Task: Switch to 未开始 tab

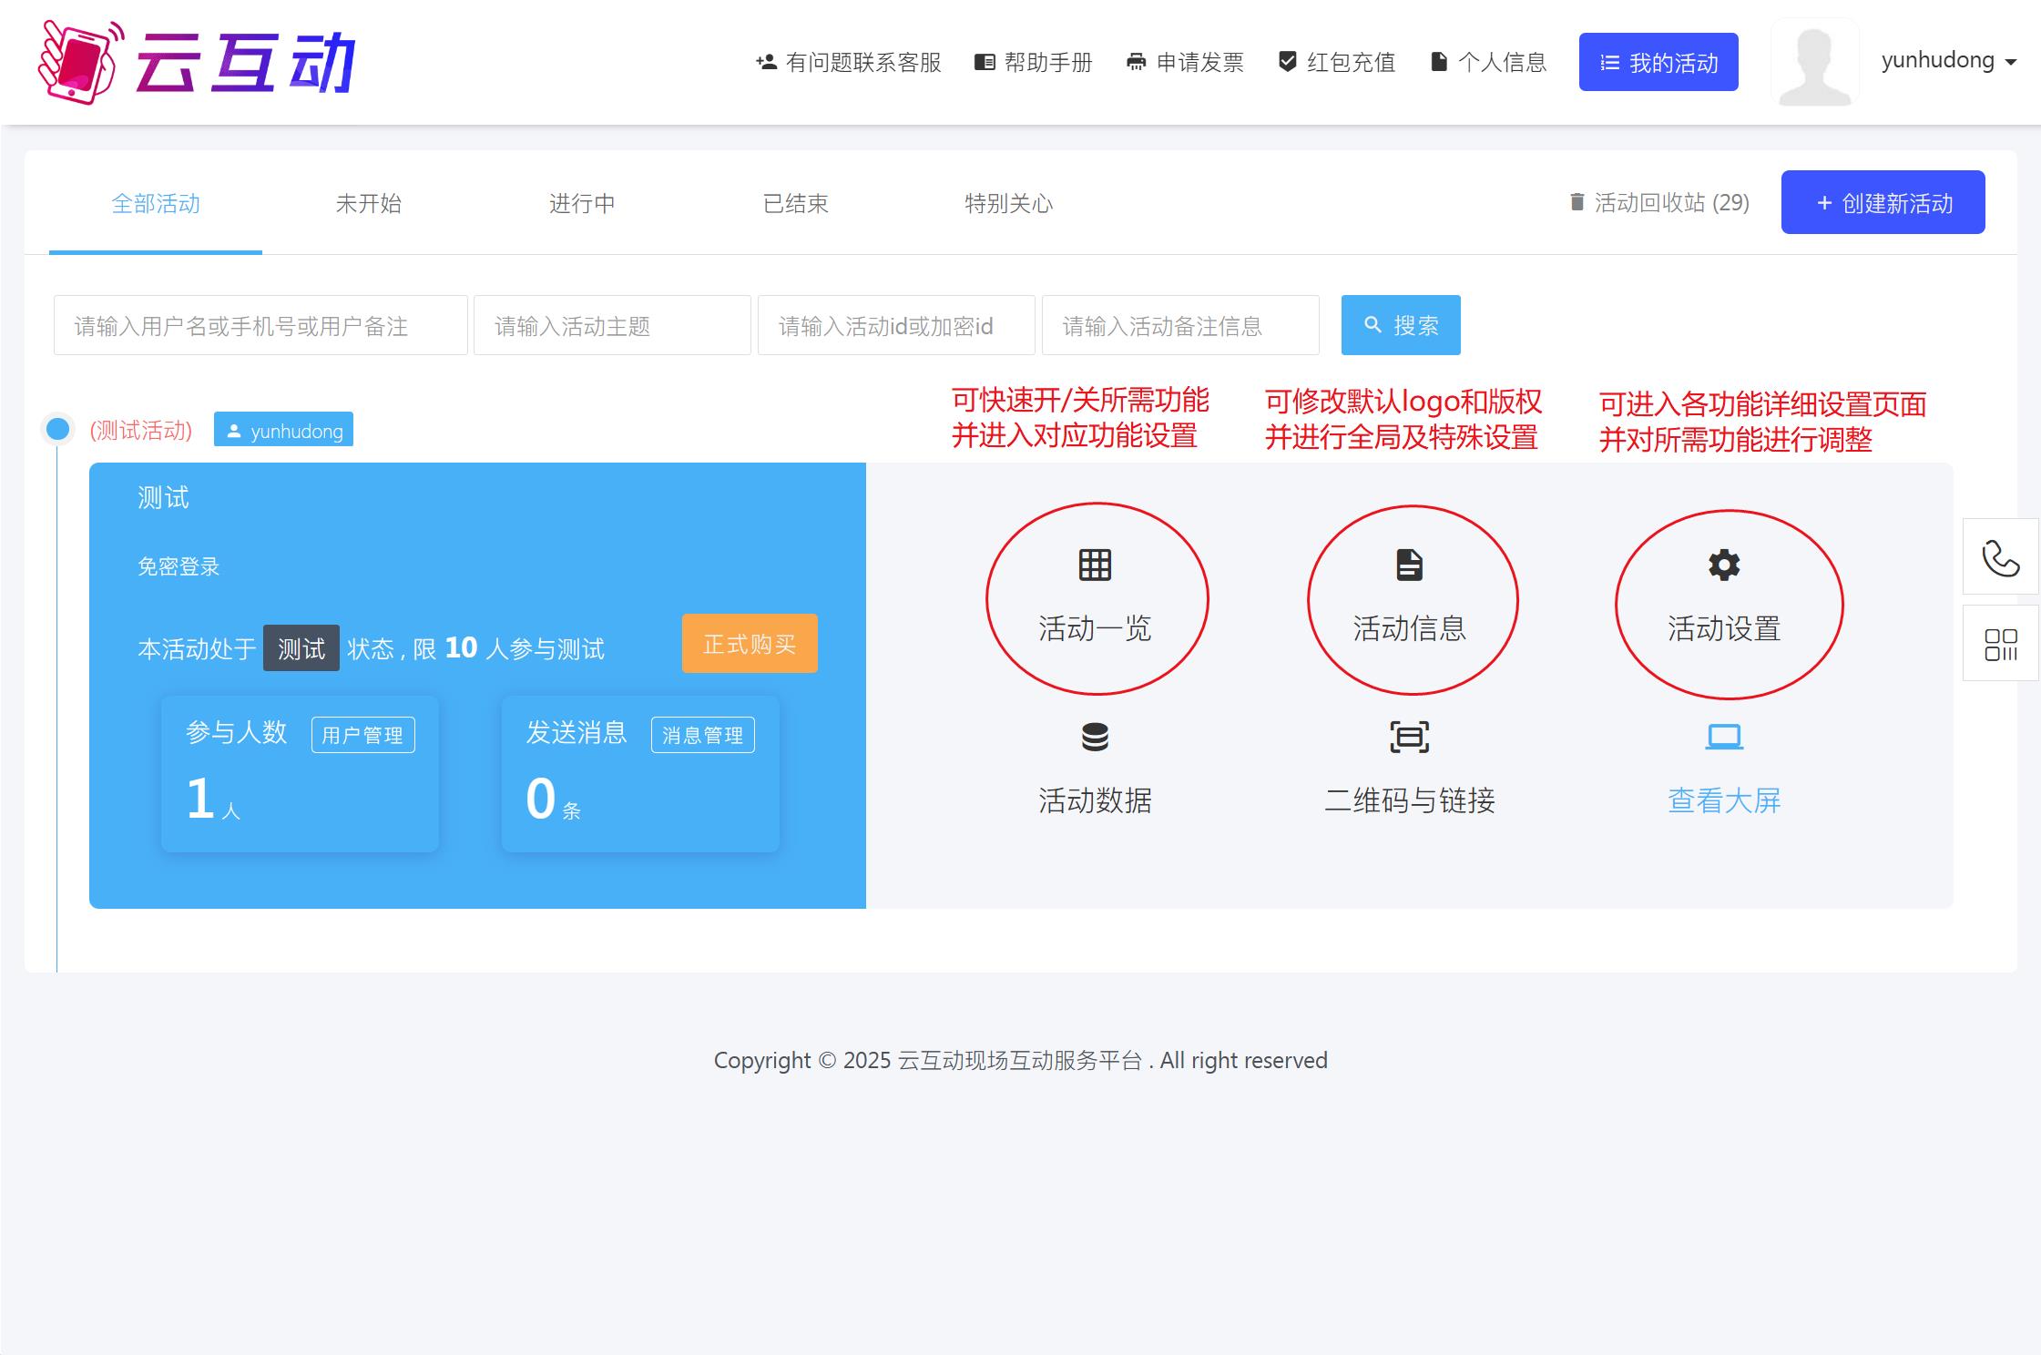Action: [368, 204]
